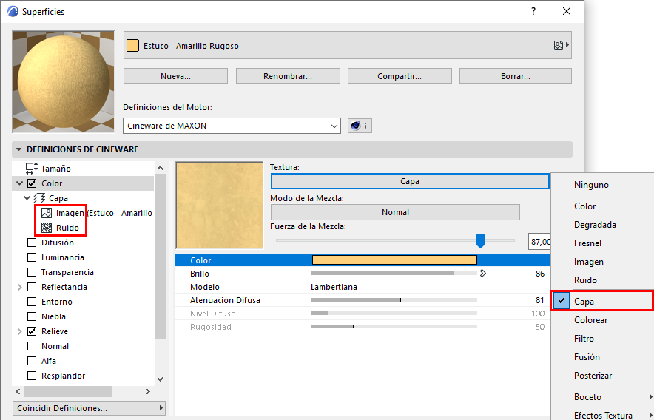Image resolution: width=654 pixels, height=420 pixels.
Task: Choose Fresnel from the texture menu
Action: [587, 243]
